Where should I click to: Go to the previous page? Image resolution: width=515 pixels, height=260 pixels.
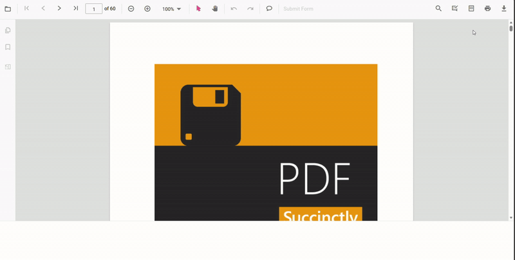click(43, 9)
